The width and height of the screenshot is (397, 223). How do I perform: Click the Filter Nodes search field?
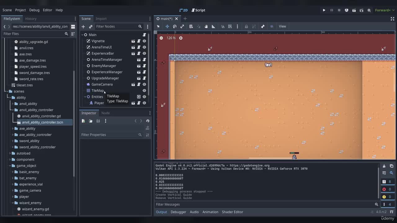[119, 27]
